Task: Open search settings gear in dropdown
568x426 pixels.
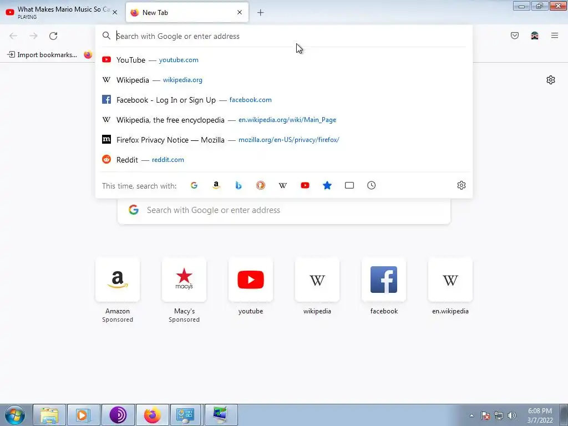Action: [x=461, y=185]
